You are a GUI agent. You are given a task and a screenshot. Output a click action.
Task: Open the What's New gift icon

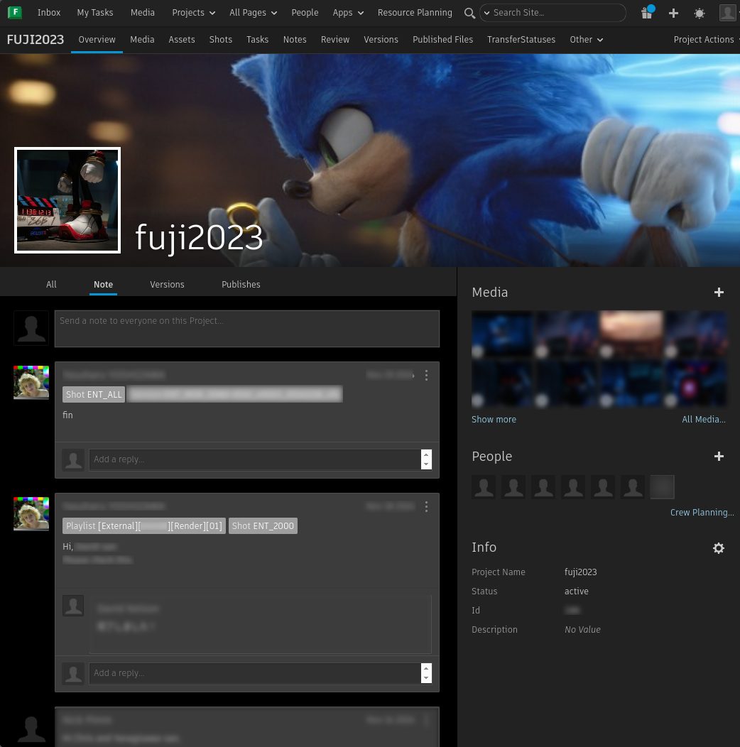pos(646,13)
